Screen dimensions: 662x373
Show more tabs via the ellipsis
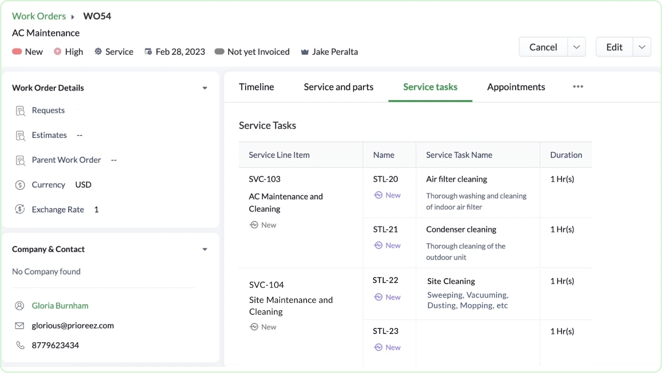(578, 87)
